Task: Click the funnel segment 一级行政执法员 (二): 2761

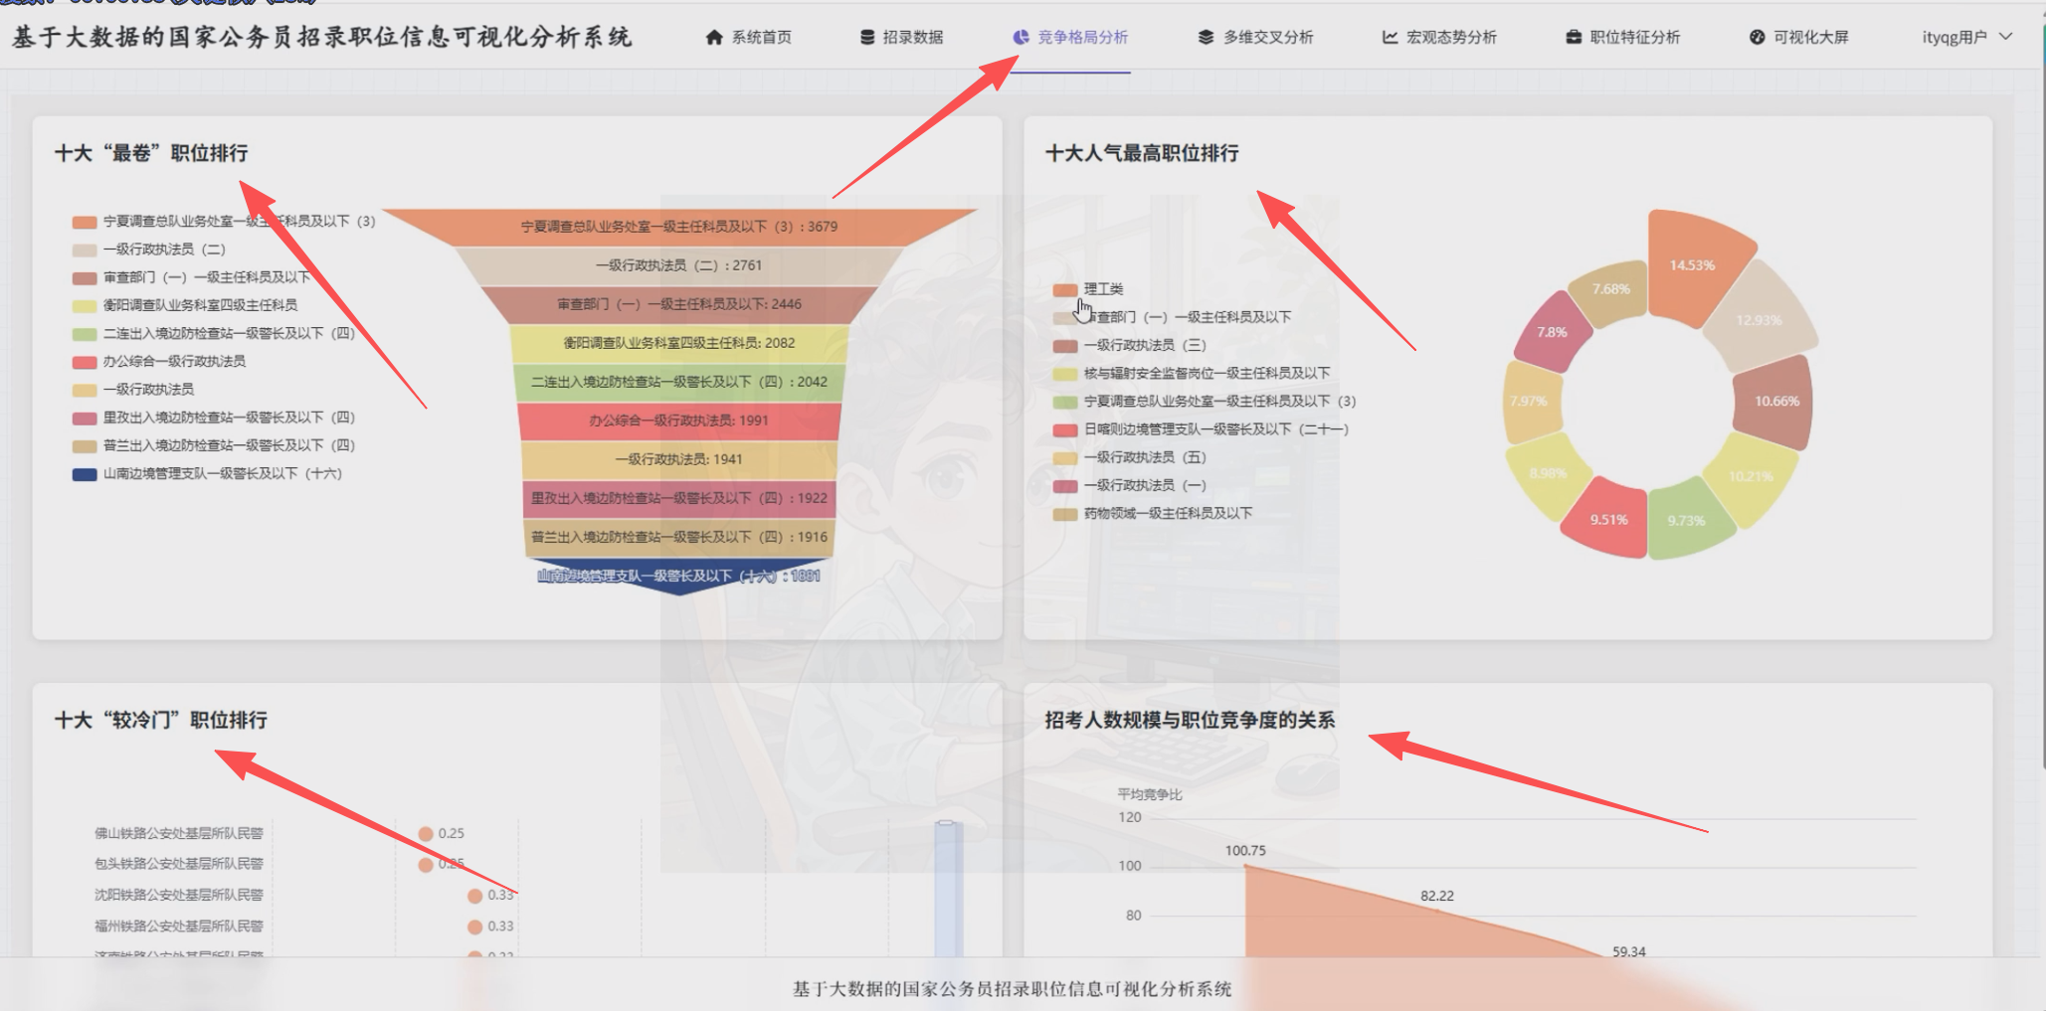Action: click(x=679, y=265)
